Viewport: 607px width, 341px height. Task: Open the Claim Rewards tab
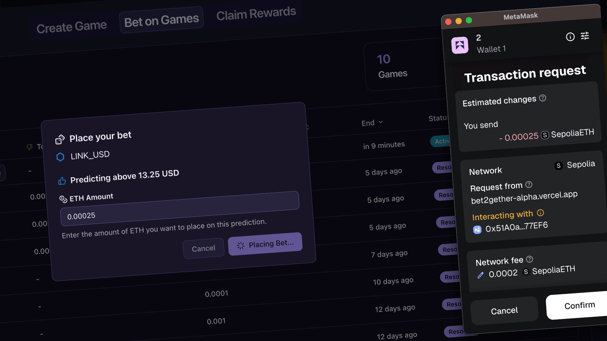pyautogui.click(x=256, y=14)
